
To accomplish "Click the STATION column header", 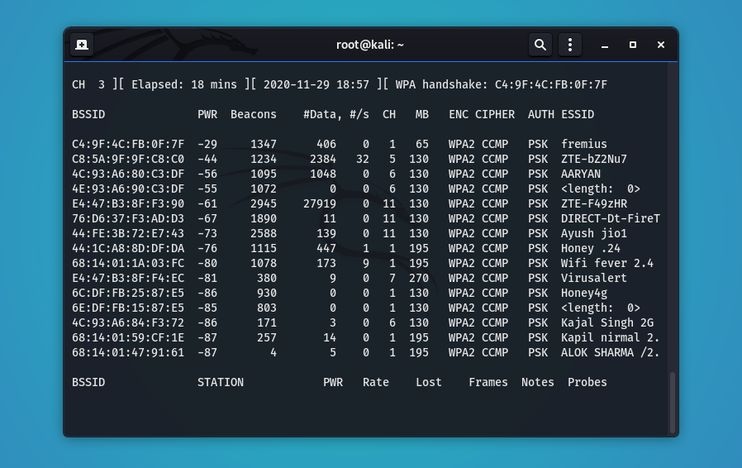I will [221, 382].
